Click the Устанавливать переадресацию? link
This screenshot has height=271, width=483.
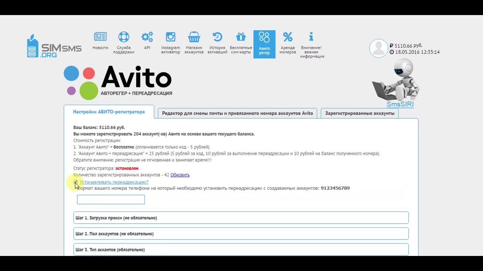tap(114, 182)
